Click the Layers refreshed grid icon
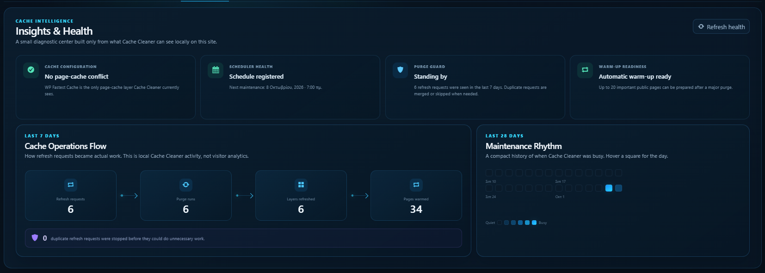Image resolution: width=765 pixels, height=273 pixels. [x=301, y=185]
